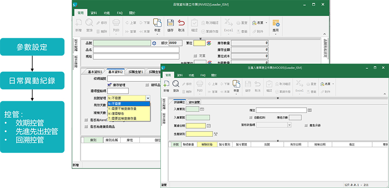This screenshot has width=389, height=188.
Task: Click the calendar icon beside 單據日期
Action: click(x=208, y=125)
